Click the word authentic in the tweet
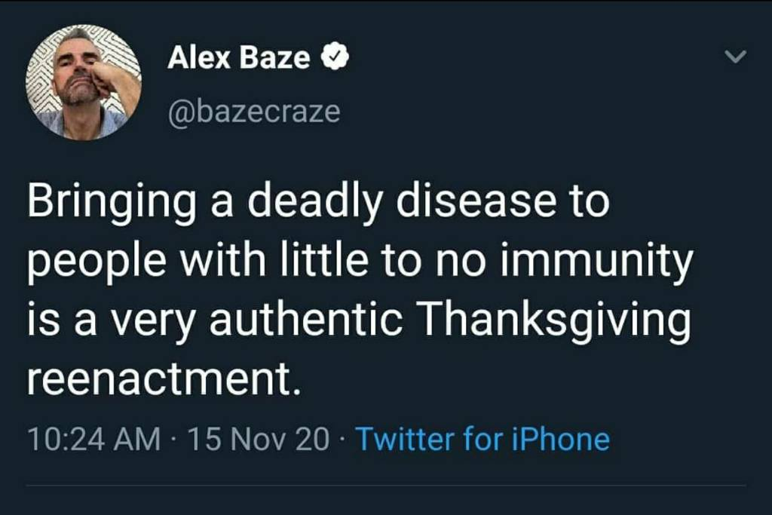The width and height of the screenshot is (772, 515). pyautogui.click(x=306, y=320)
